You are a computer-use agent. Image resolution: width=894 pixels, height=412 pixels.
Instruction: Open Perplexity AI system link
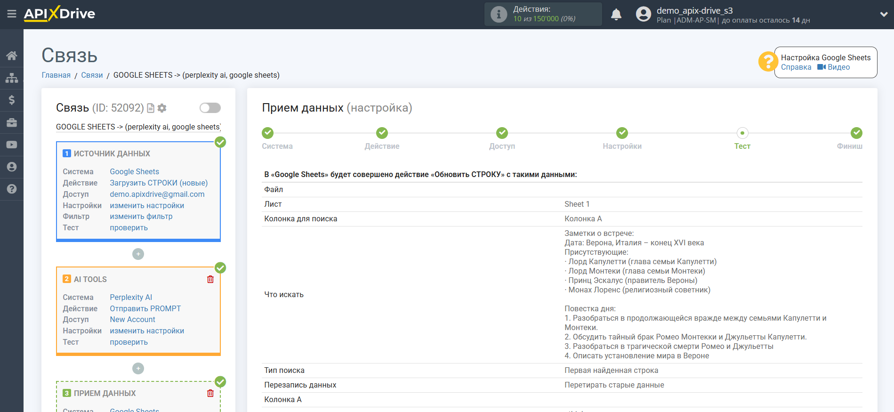(131, 298)
